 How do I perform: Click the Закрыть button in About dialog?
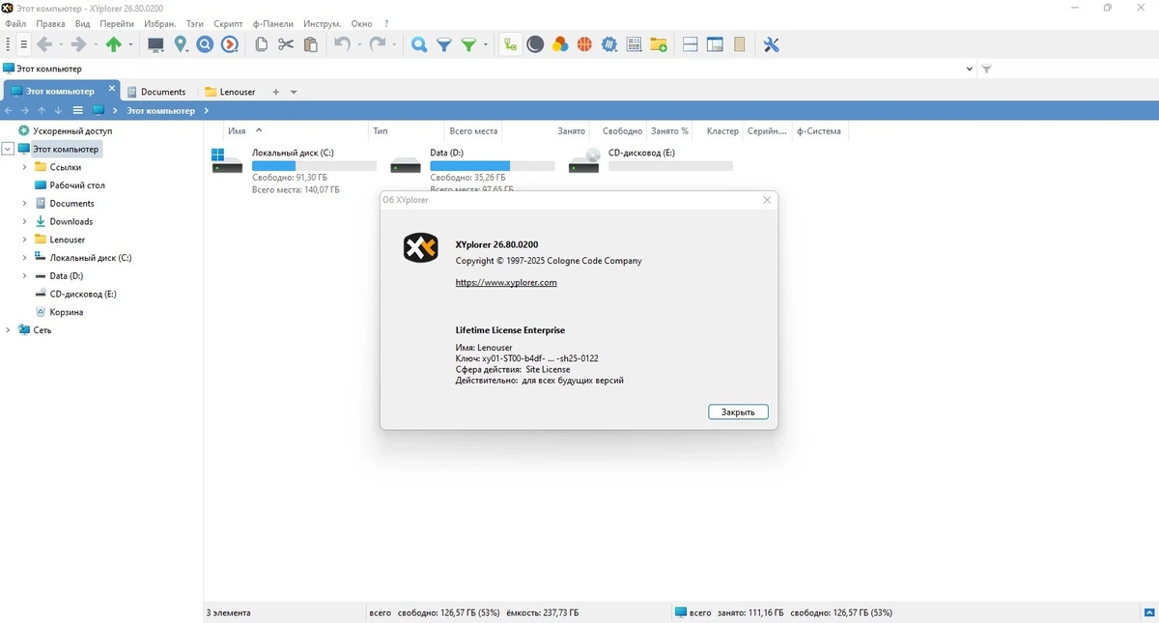[738, 411]
